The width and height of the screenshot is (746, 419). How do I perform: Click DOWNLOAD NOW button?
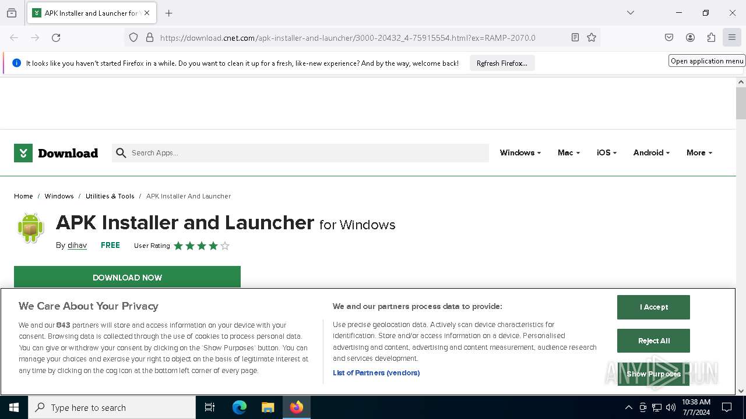(127, 277)
